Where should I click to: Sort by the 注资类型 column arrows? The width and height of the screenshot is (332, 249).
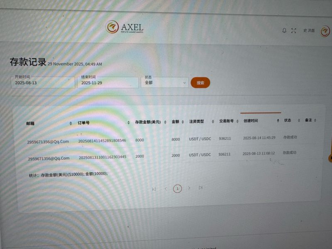(x=213, y=121)
